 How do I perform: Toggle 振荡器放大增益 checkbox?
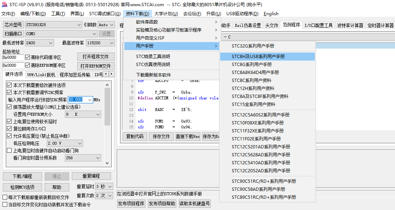click(9, 107)
